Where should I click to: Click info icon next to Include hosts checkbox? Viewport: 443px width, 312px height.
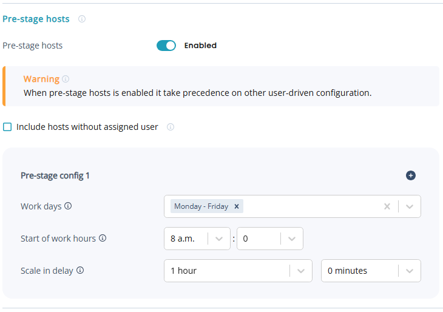point(171,127)
